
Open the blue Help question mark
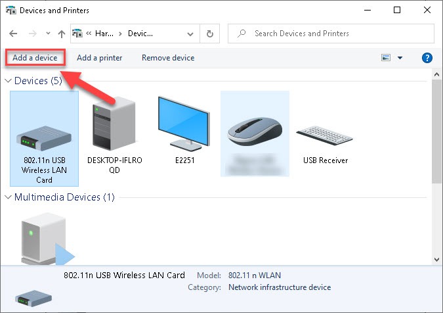427,58
